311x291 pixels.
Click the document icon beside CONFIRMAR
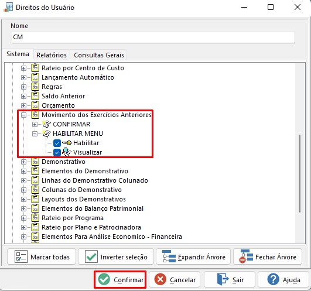click(x=47, y=124)
